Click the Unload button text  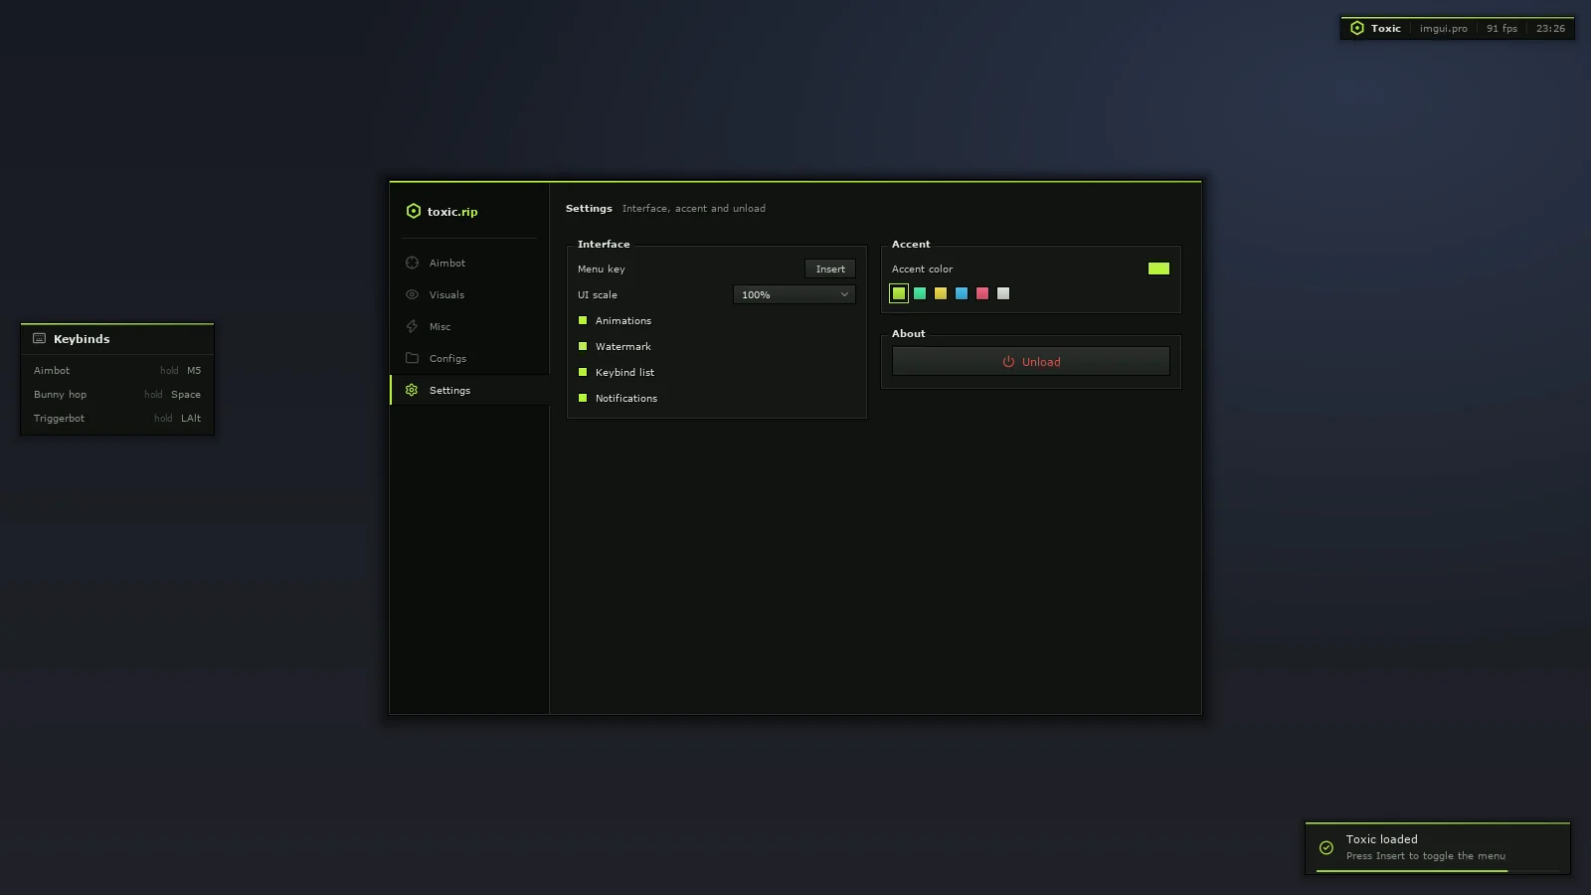click(x=1041, y=362)
